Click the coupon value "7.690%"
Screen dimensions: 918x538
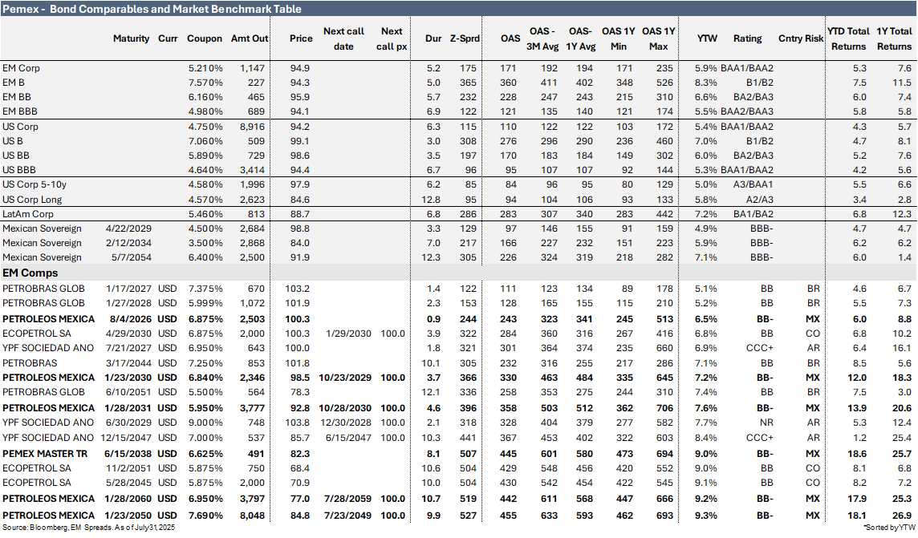pos(205,516)
